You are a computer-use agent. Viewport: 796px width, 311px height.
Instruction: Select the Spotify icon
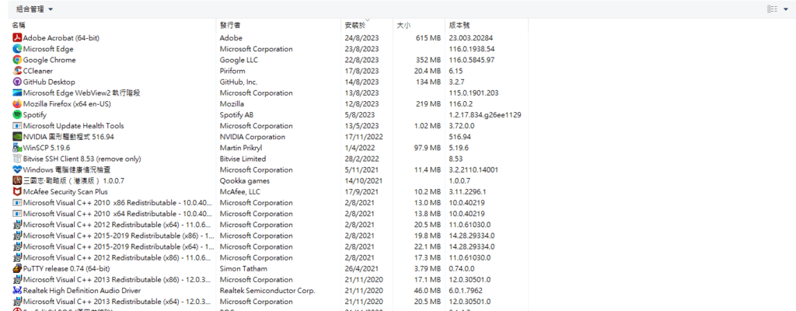coord(17,115)
